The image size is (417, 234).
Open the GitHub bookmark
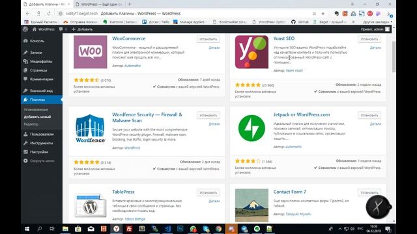pos(300,22)
